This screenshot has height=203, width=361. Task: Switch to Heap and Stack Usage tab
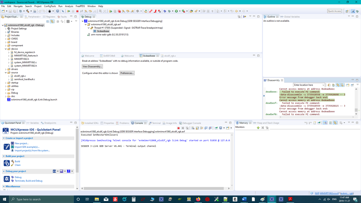coord(266,123)
